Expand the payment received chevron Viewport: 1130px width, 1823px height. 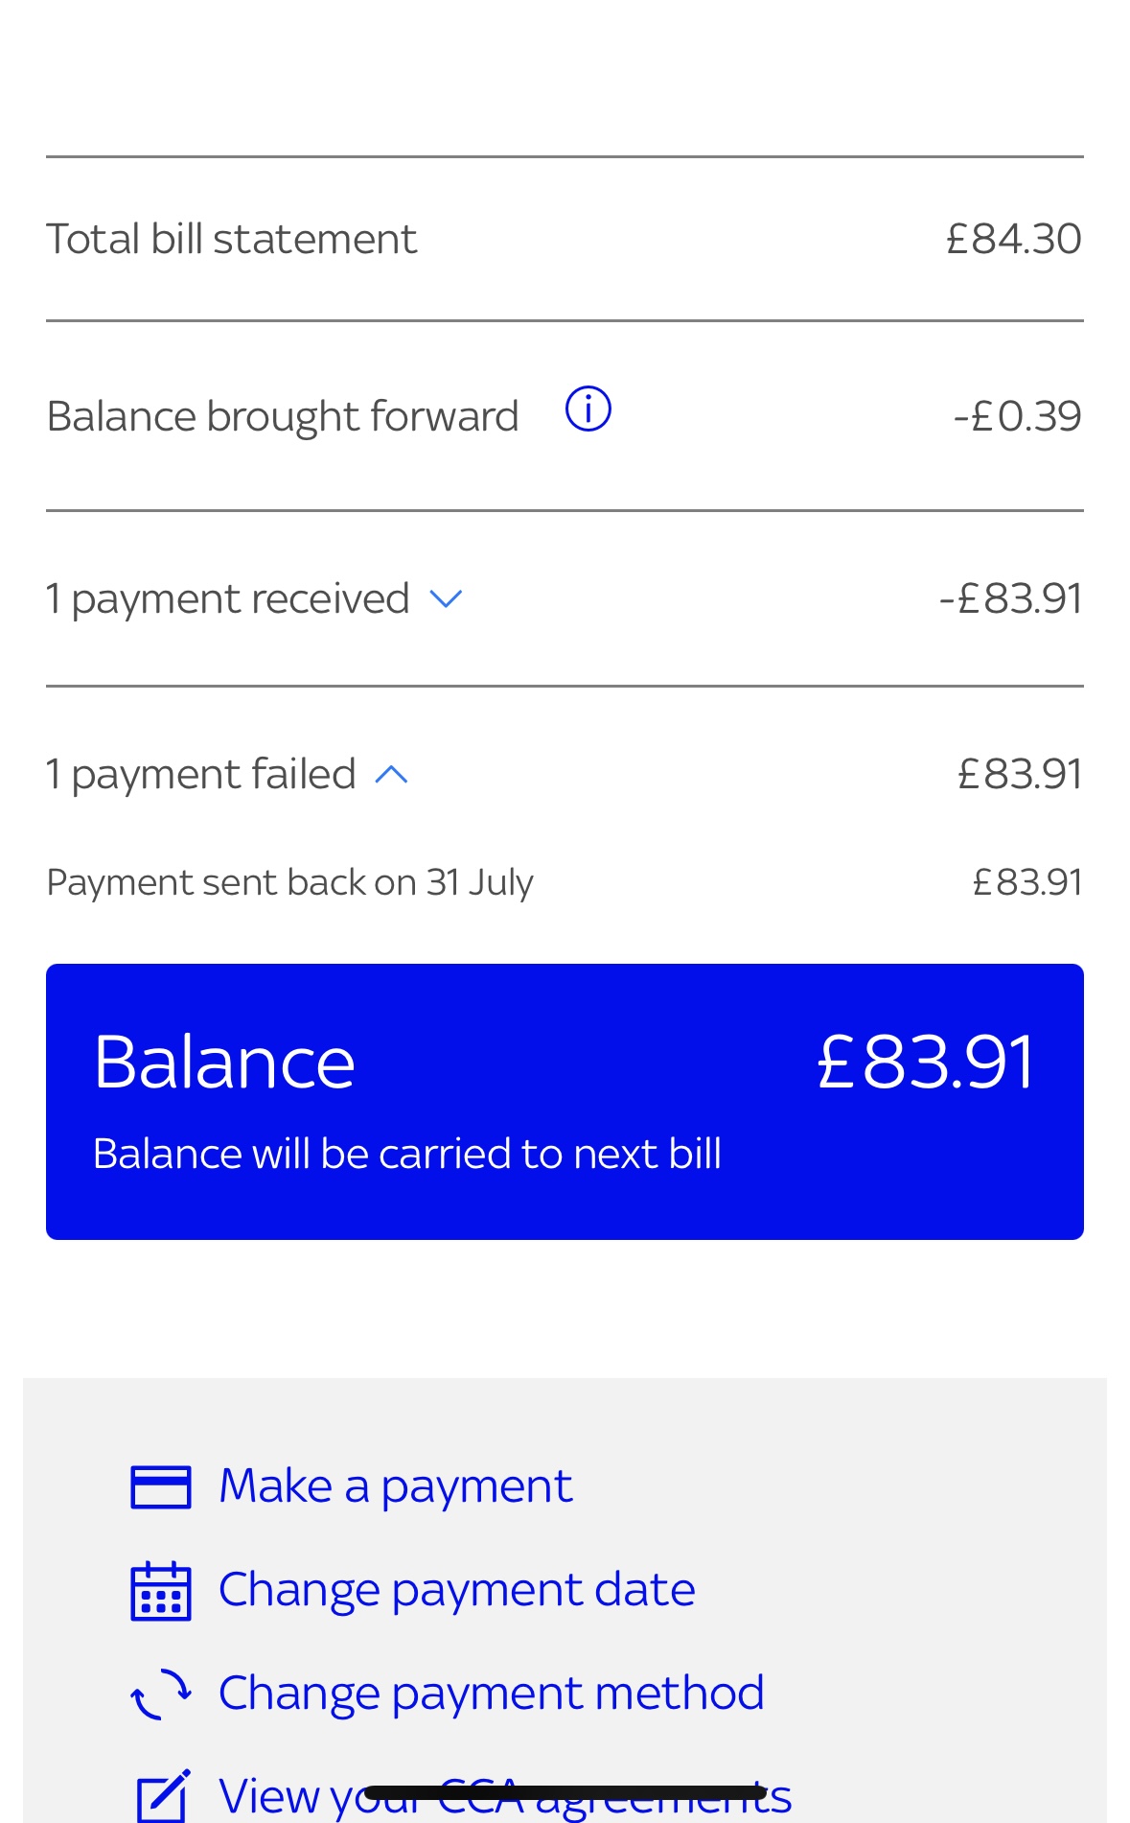446,599
